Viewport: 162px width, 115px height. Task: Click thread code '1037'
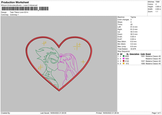(143, 61)
